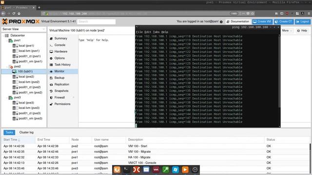Click the Firewall shield icon
Image resolution: width=312 pixels, height=175 pixels.
pyautogui.click(x=51, y=97)
